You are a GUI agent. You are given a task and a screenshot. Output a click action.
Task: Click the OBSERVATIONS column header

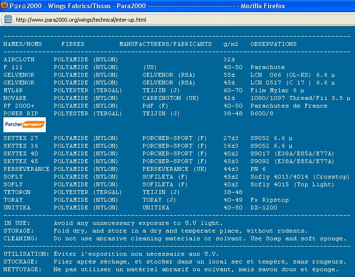click(273, 44)
